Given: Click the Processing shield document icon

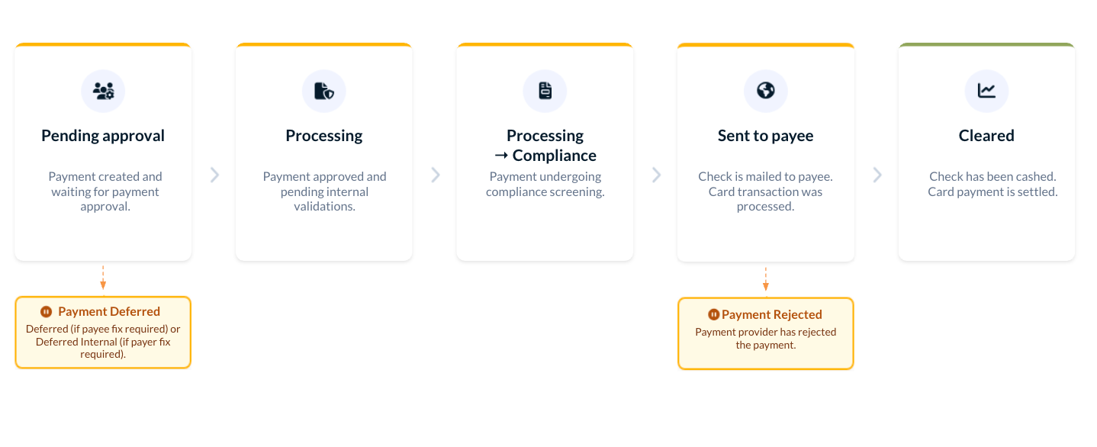Looking at the screenshot, I should click(x=324, y=91).
